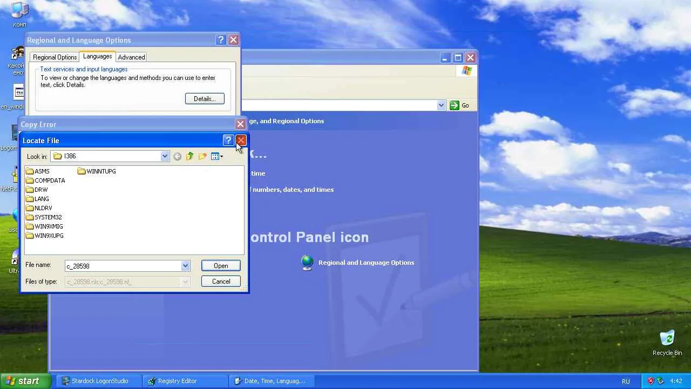The height and width of the screenshot is (389, 691).
Task: Click the Details... button
Action: pos(205,99)
